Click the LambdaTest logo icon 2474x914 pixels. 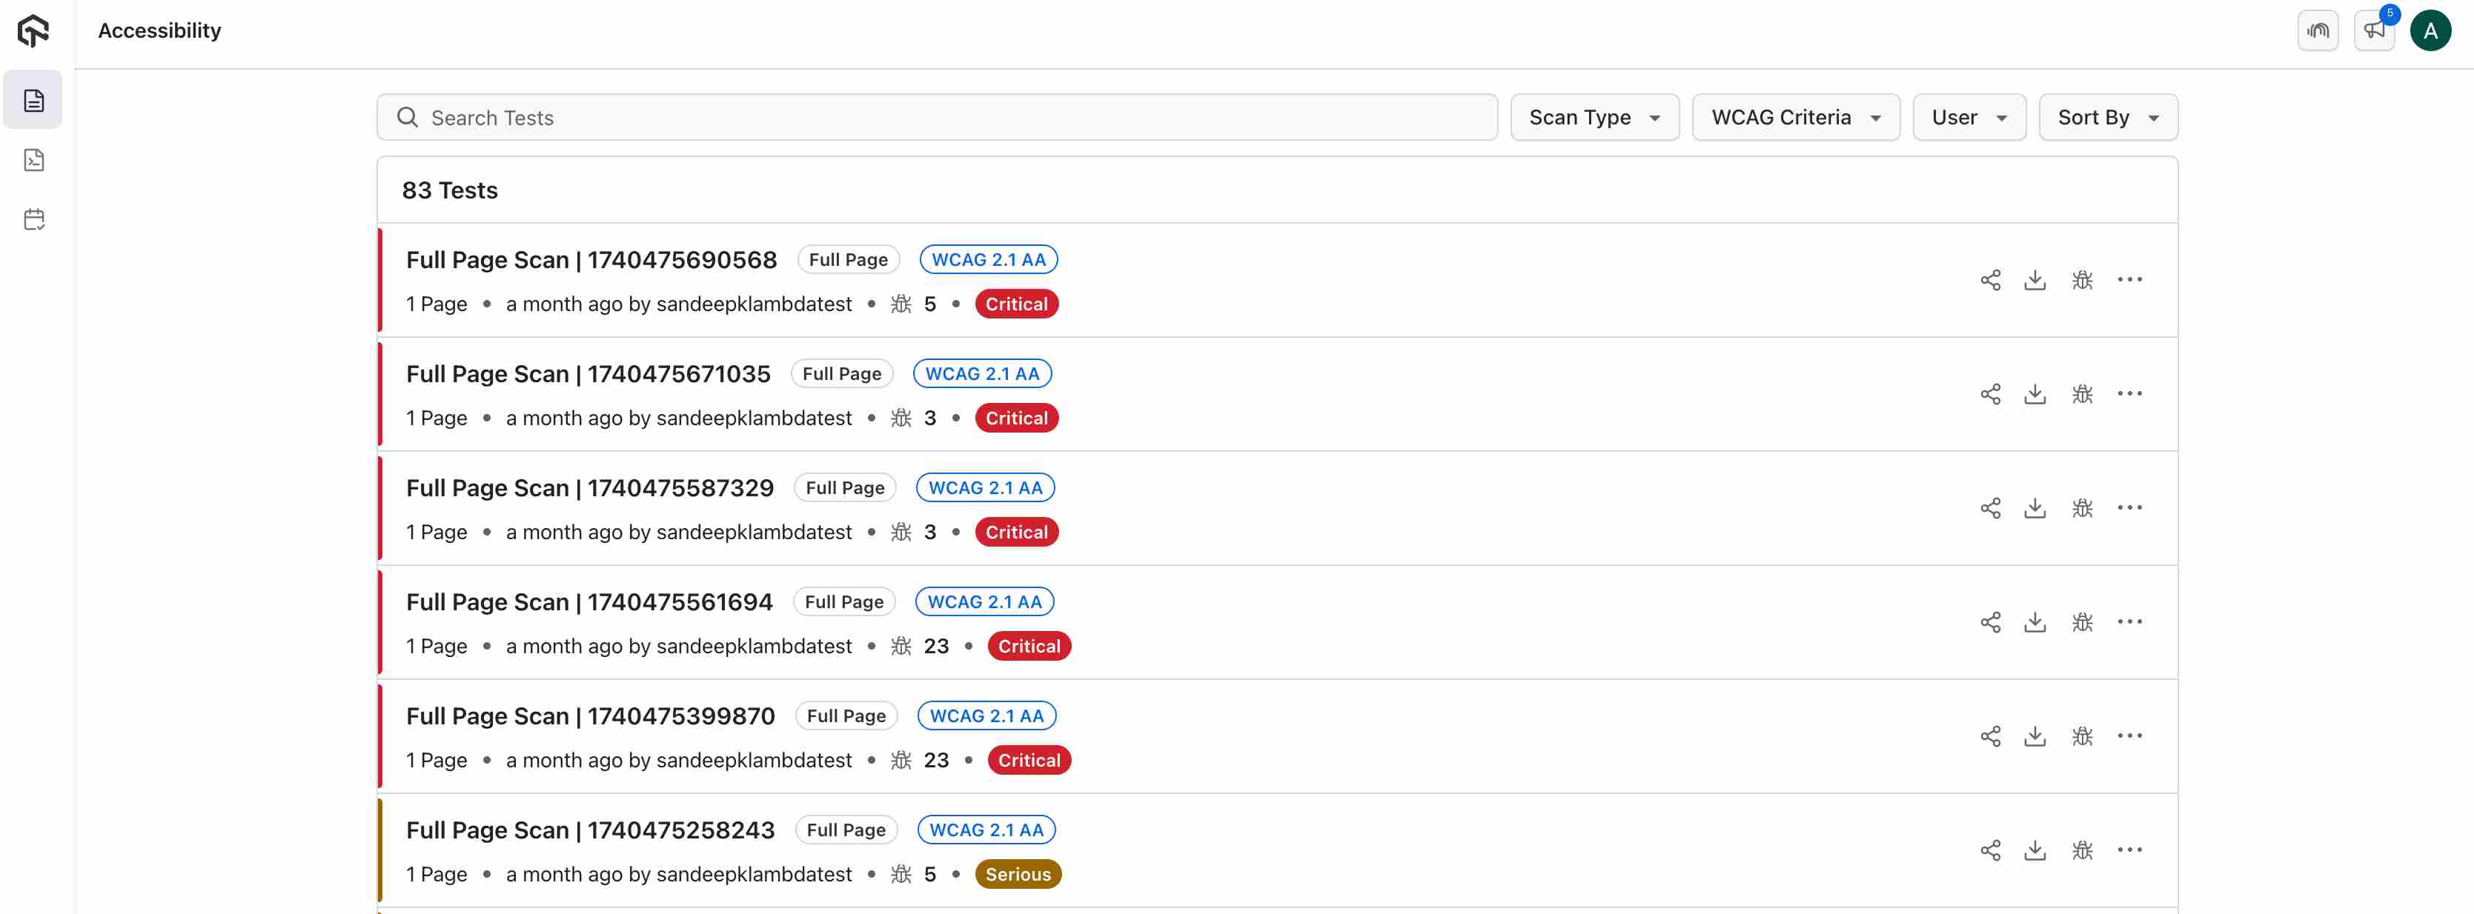(x=33, y=30)
